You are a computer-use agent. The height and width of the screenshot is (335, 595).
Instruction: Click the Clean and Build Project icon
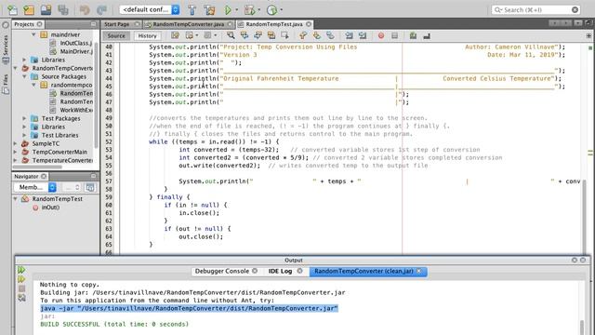(x=209, y=10)
